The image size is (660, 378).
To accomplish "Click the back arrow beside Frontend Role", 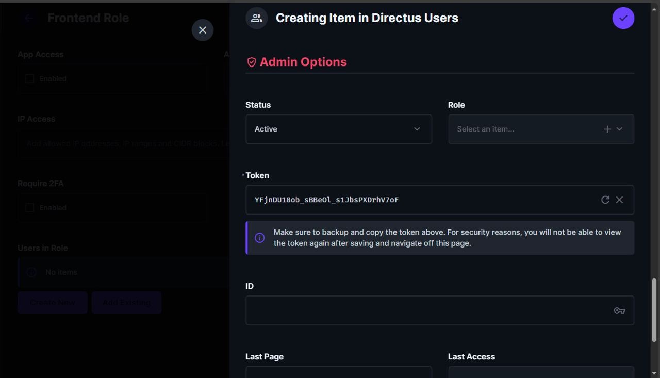I will click(28, 18).
